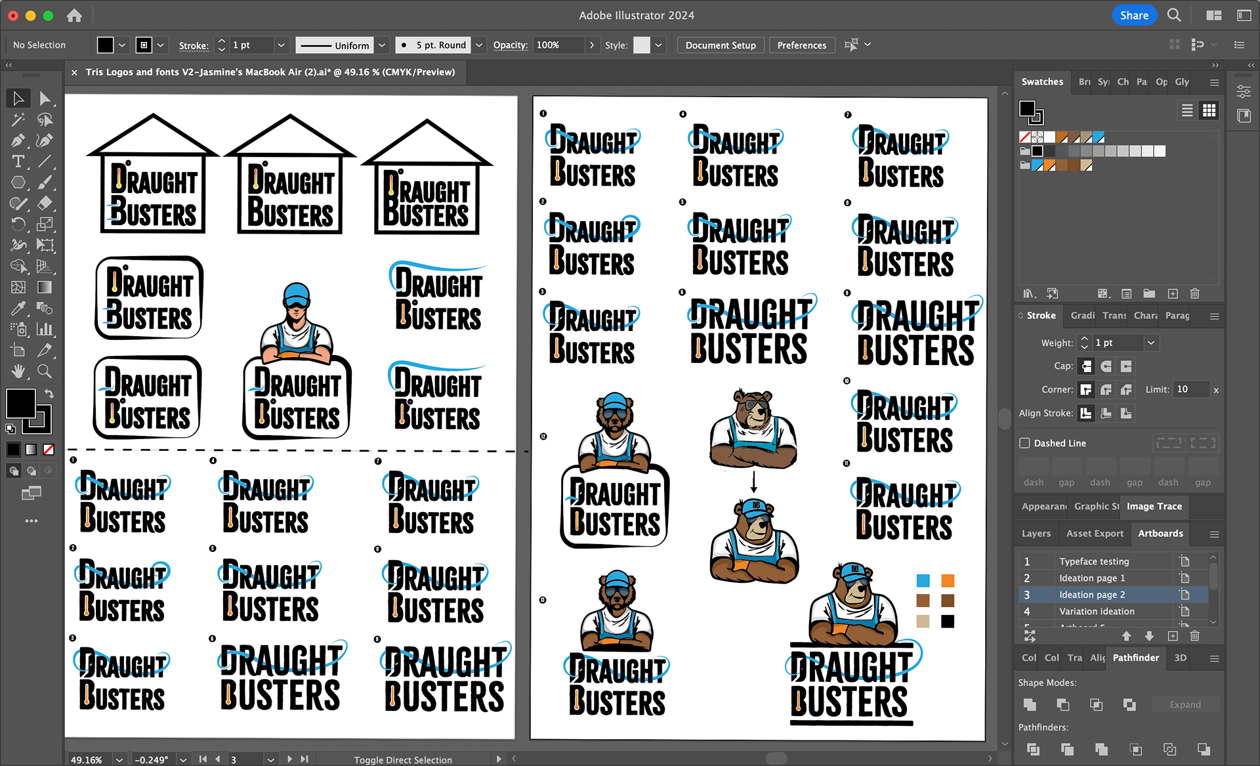This screenshot has width=1260, height=766.
Task: Select the Eyedropper tool
Action: pyautogui.click(x=18, y=309)
